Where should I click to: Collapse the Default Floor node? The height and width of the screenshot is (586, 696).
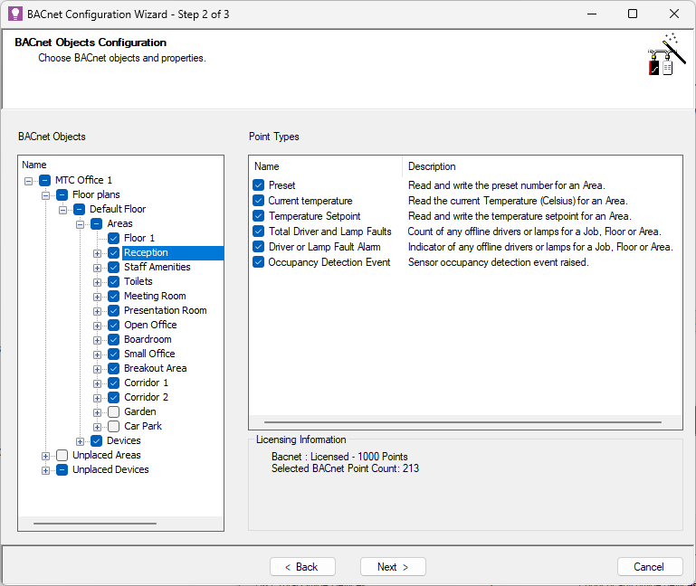[63, 210]
